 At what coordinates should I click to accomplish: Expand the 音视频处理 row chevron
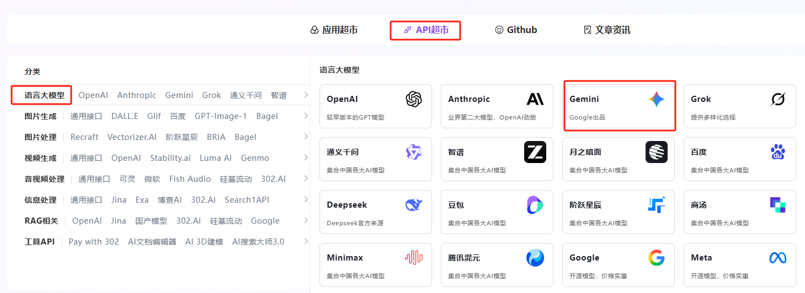[x=306, y=179]
